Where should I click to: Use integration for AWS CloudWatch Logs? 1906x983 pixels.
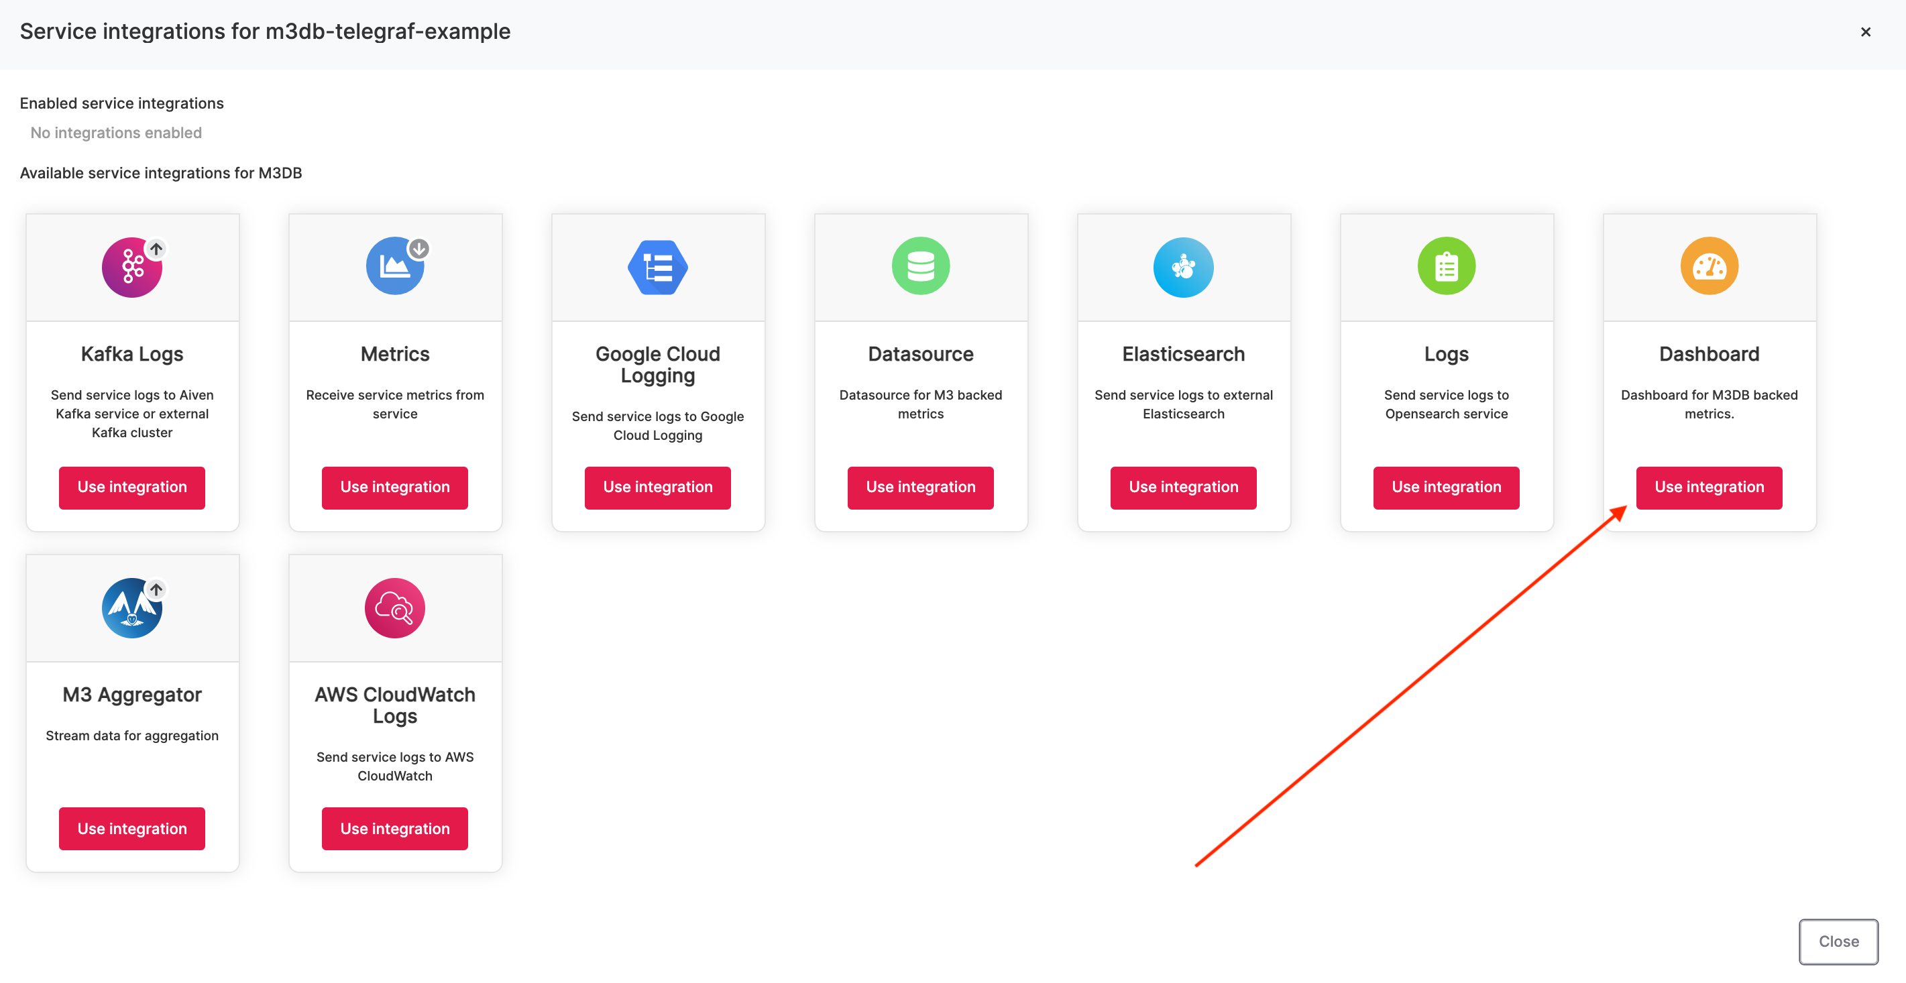pos(395,828)
